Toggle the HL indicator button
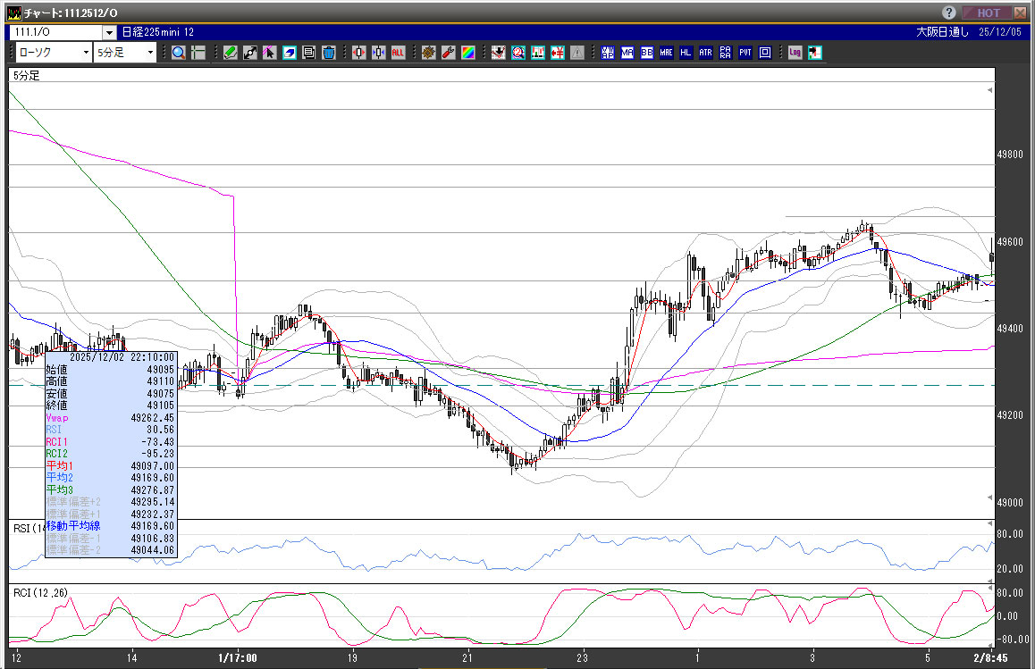This screenshot has height=669, width=1035. click(x=686, y=53)
